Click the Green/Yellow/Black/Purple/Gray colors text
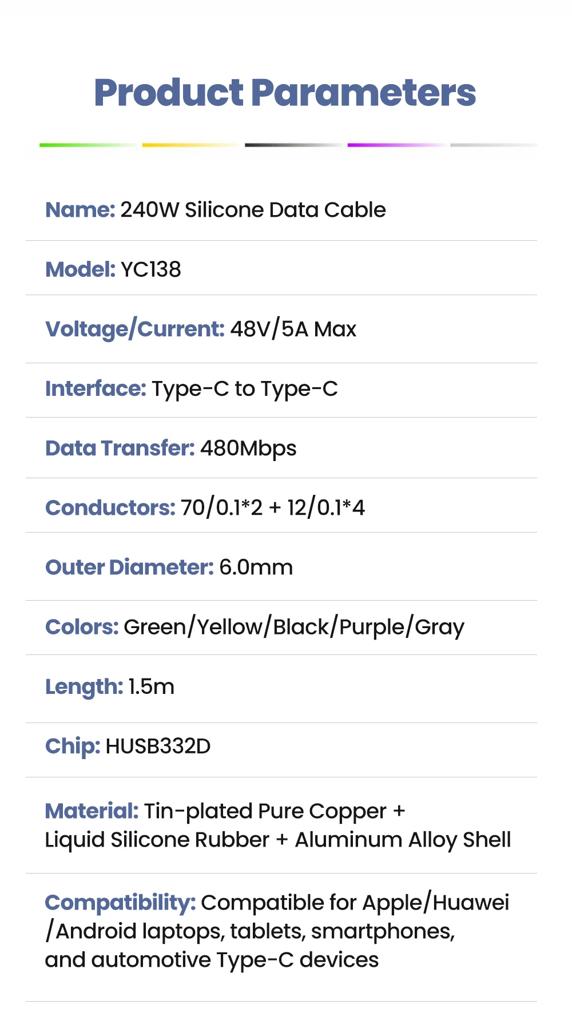This screenshot has width=572, height=1028. (x=294, y=627)
